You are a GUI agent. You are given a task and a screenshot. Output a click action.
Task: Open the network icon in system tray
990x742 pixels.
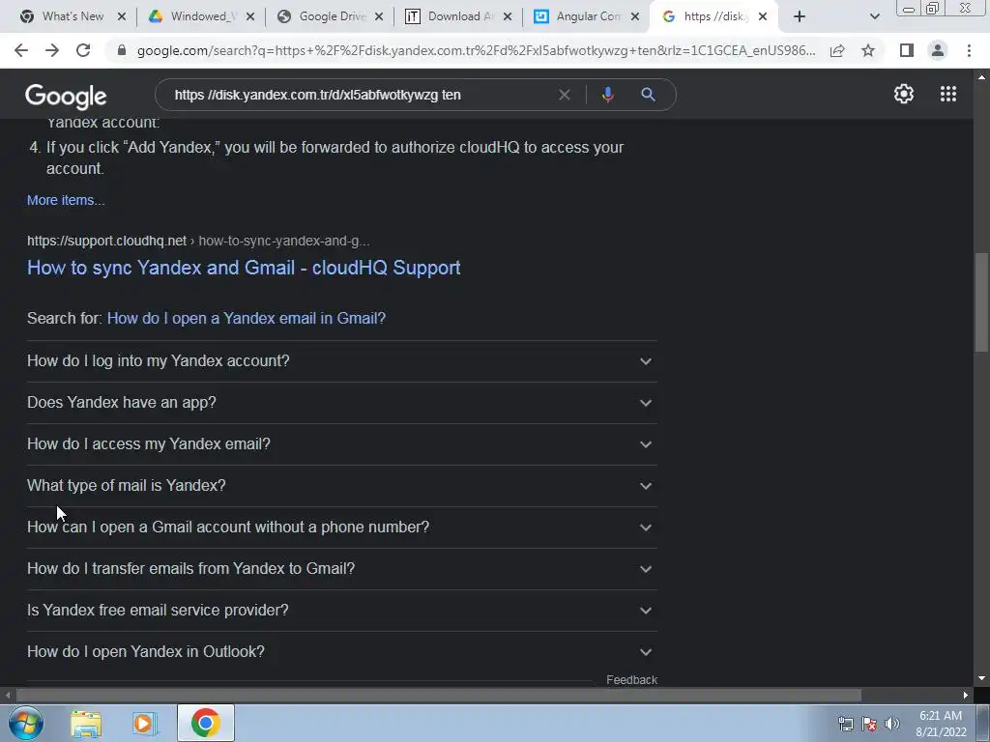click(845, 724)
